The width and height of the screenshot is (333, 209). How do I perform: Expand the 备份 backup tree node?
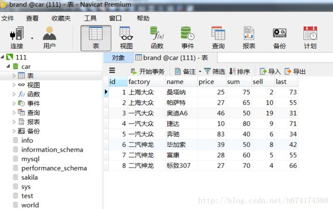[14, 131]
